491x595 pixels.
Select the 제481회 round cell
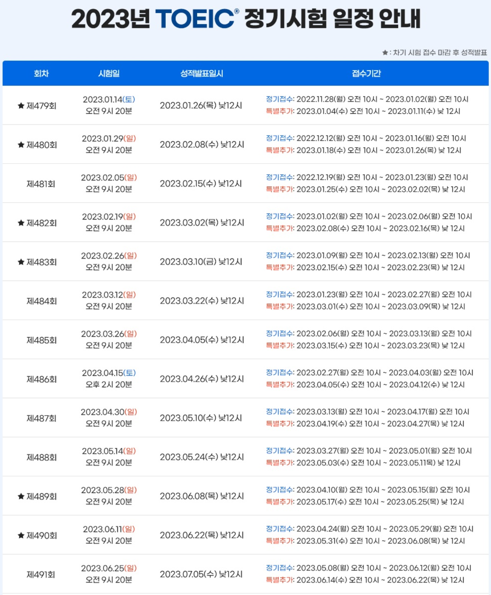coord(41,184)
